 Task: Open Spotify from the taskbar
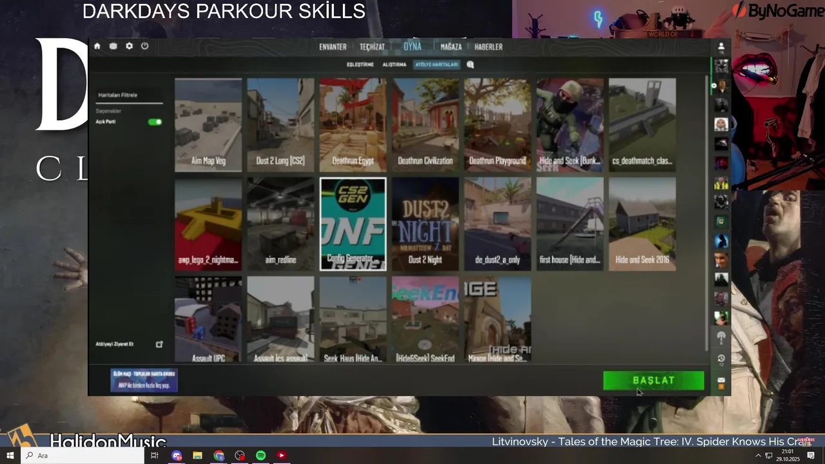pyautogui.click(x=260, y=456)
